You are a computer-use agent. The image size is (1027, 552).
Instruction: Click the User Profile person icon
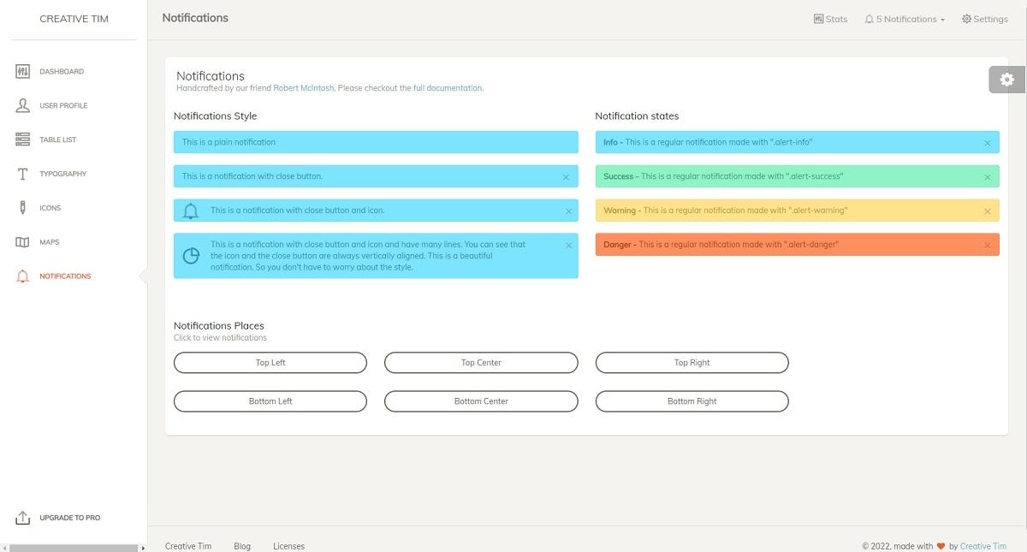tap(24, 105)
